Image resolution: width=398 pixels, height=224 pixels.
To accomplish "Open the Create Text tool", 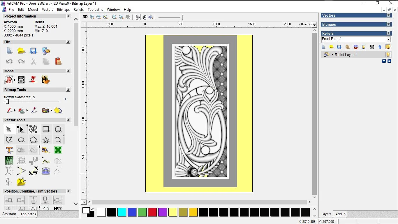I will [9, 150].
